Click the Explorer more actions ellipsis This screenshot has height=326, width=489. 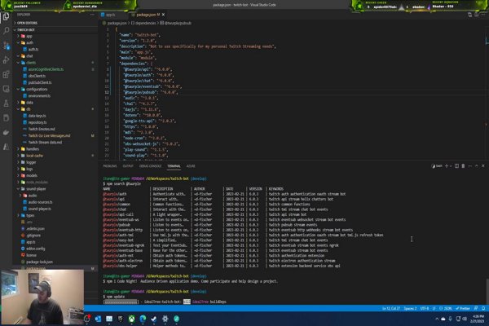click(x=92, y=15)
